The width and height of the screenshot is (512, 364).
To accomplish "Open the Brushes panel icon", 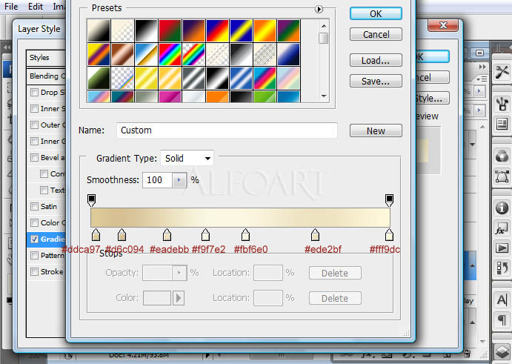I will tap(502, 104).
